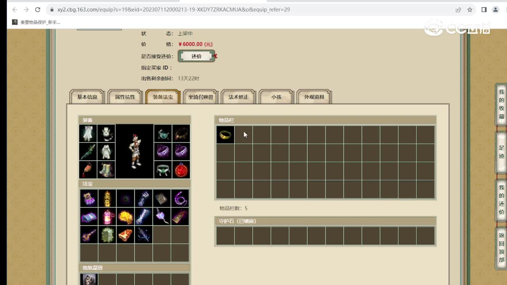
Task: Open 我的收藏 from the side panel
Action: coord(501,104)
